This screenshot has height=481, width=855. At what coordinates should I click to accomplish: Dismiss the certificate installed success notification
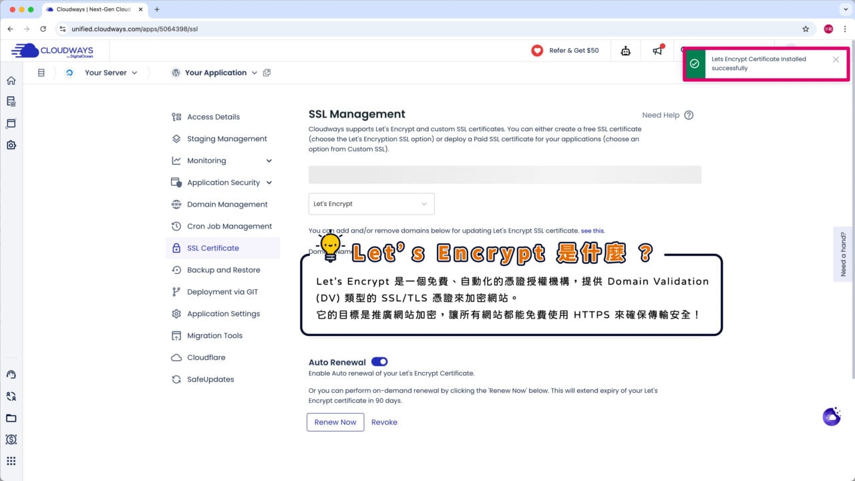[836, 59]
